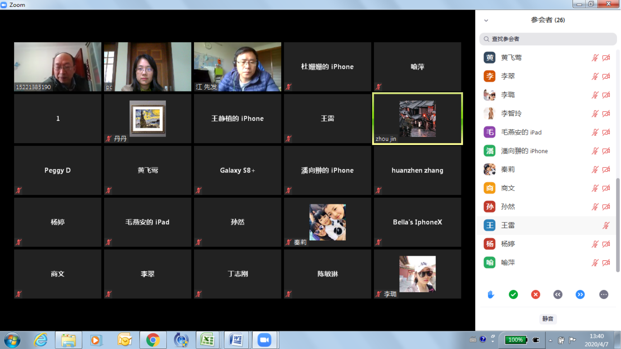Click the go slower rewind icon
The image size is (621, 349).
point(558,294)
